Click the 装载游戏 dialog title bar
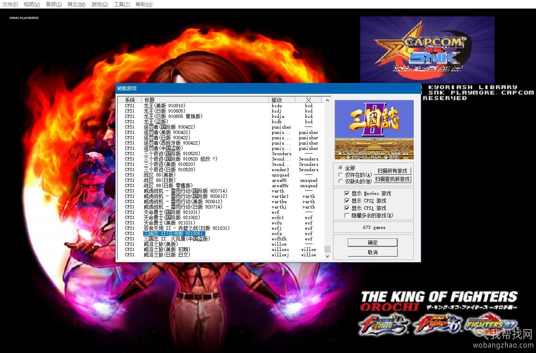This screenshot has height=353, width=536. coord(268,88)
